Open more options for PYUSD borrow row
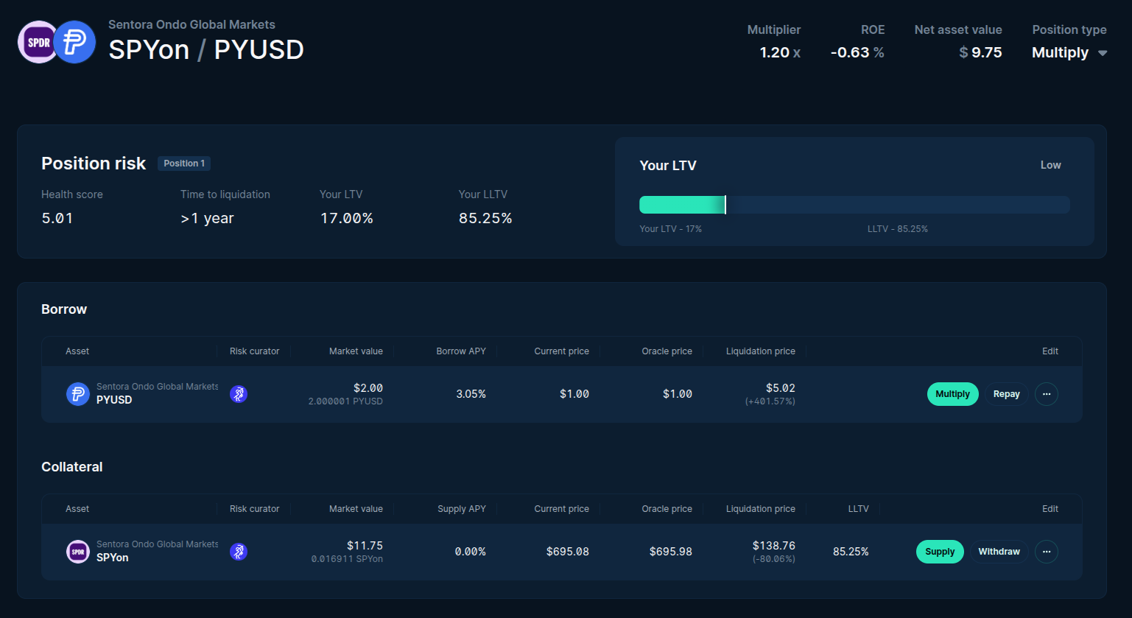 click(x=1047, y=394)
